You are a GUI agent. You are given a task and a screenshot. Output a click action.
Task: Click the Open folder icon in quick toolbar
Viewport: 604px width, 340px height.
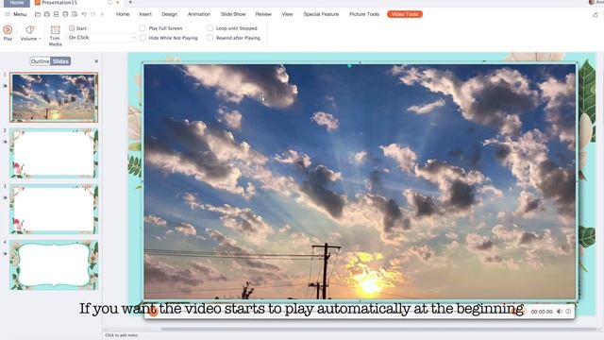click(38, 14)
